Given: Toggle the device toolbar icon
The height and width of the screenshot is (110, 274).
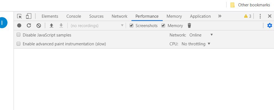Looking at the screenshot, I should tap(28, 16).
